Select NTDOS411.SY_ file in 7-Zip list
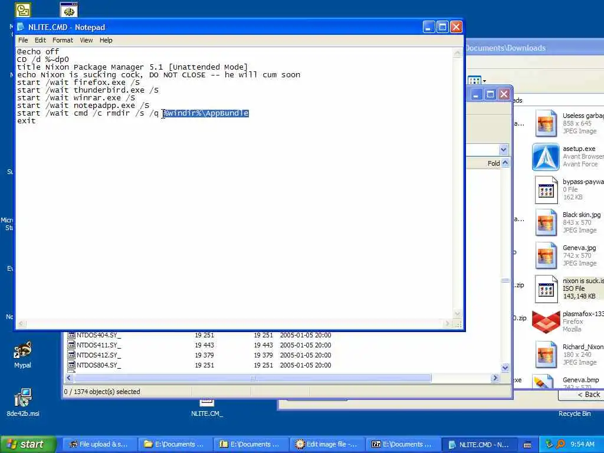Image resolution: width=604 pixels, height=453 pixels. point(99,345)
